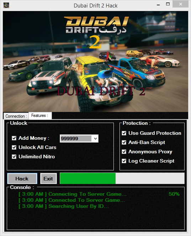Toggle the Add Money checkbox
This screenshot has height=236, width=191.
coord(14,138)
